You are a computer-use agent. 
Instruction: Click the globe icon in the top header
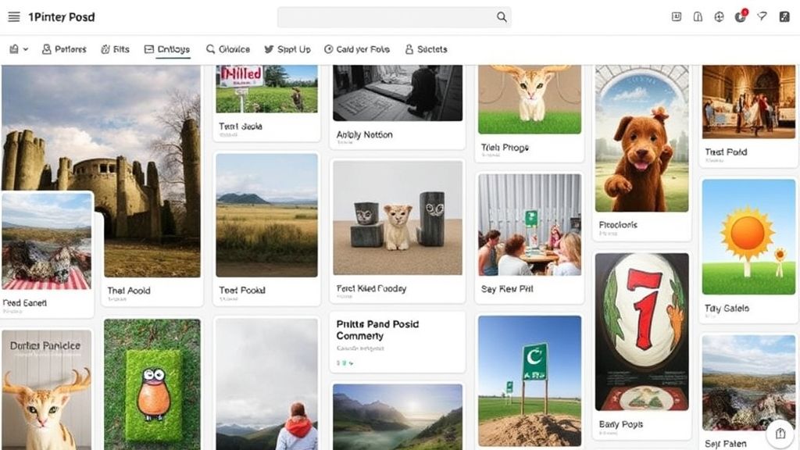[719, 17]
